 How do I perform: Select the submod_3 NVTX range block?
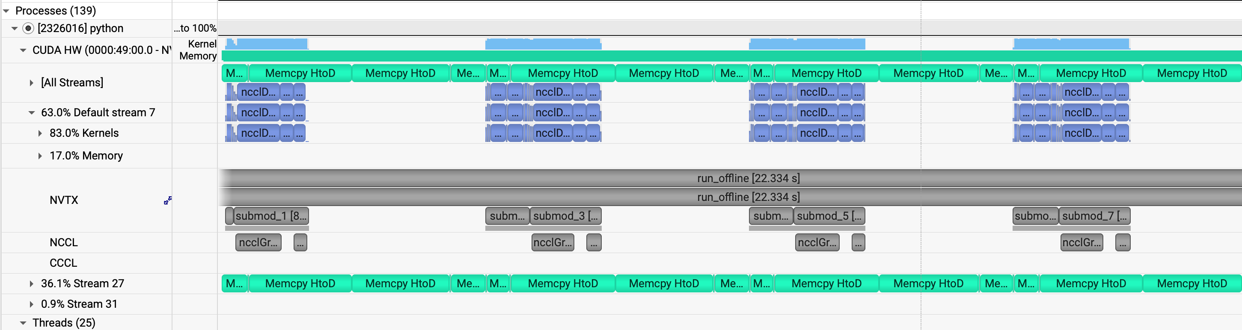(565, 216)
